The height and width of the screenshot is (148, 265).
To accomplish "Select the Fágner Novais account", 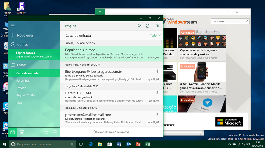I will [34, 55].
